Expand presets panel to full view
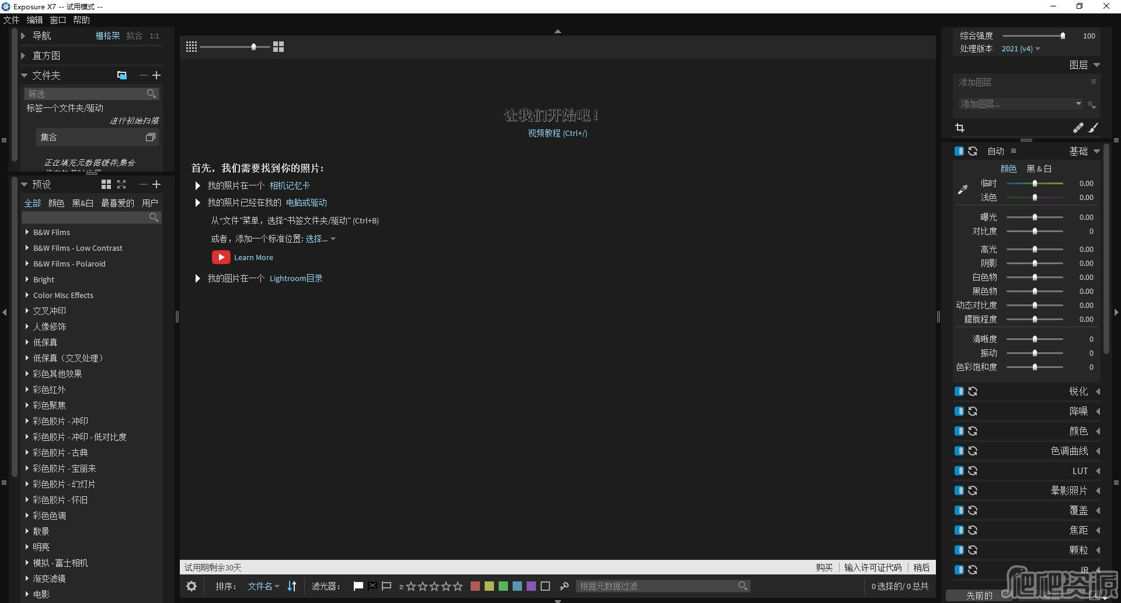Viewport: 1121px width, 603px height. click(x=121, y=184)
